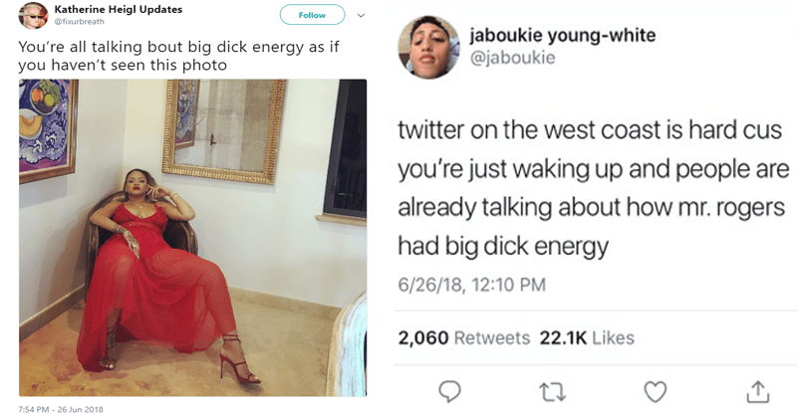The height and width of the screenshot is (418, 797).
Task: Click the jaboukie young-white display name
Action: coord(563,35)
